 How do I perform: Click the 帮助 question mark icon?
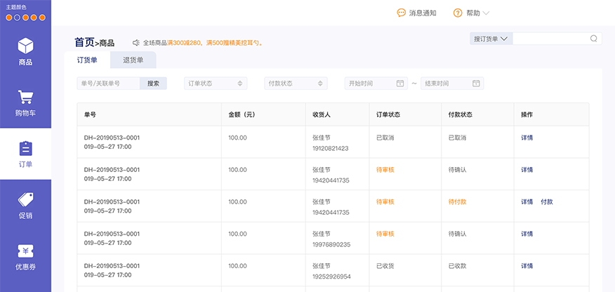(458, 13)
